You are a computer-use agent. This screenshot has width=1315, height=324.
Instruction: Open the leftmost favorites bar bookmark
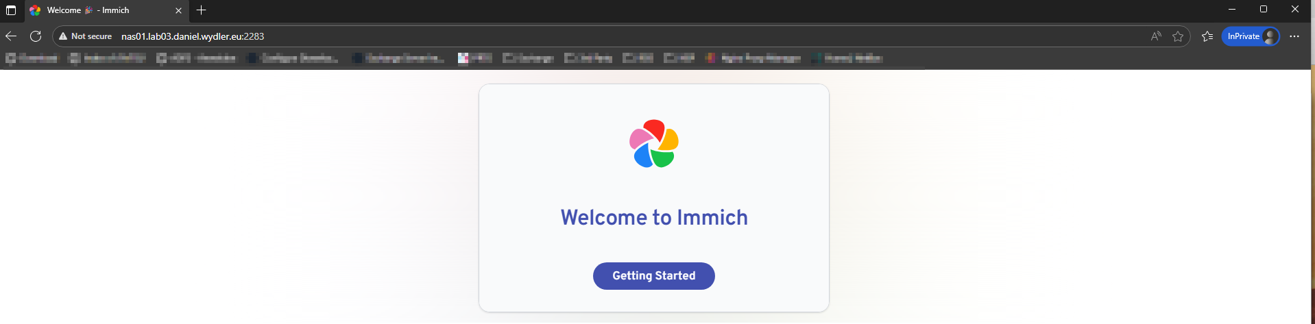(x=32, y=58)
